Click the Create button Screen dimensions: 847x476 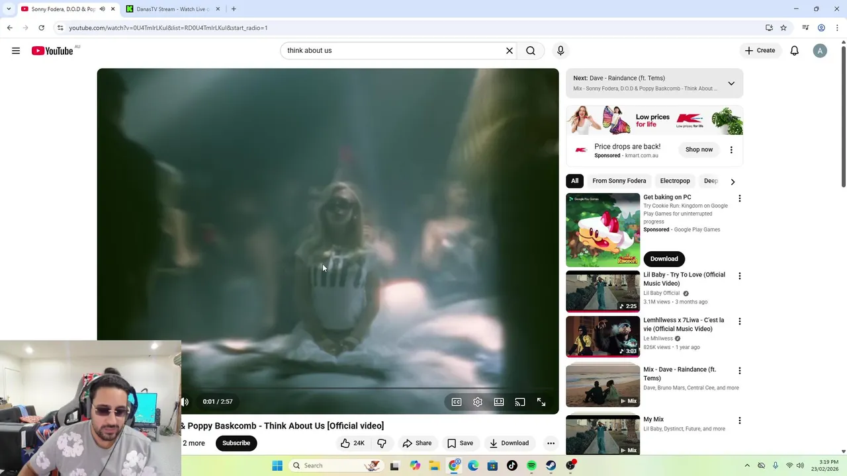point(760,51)
